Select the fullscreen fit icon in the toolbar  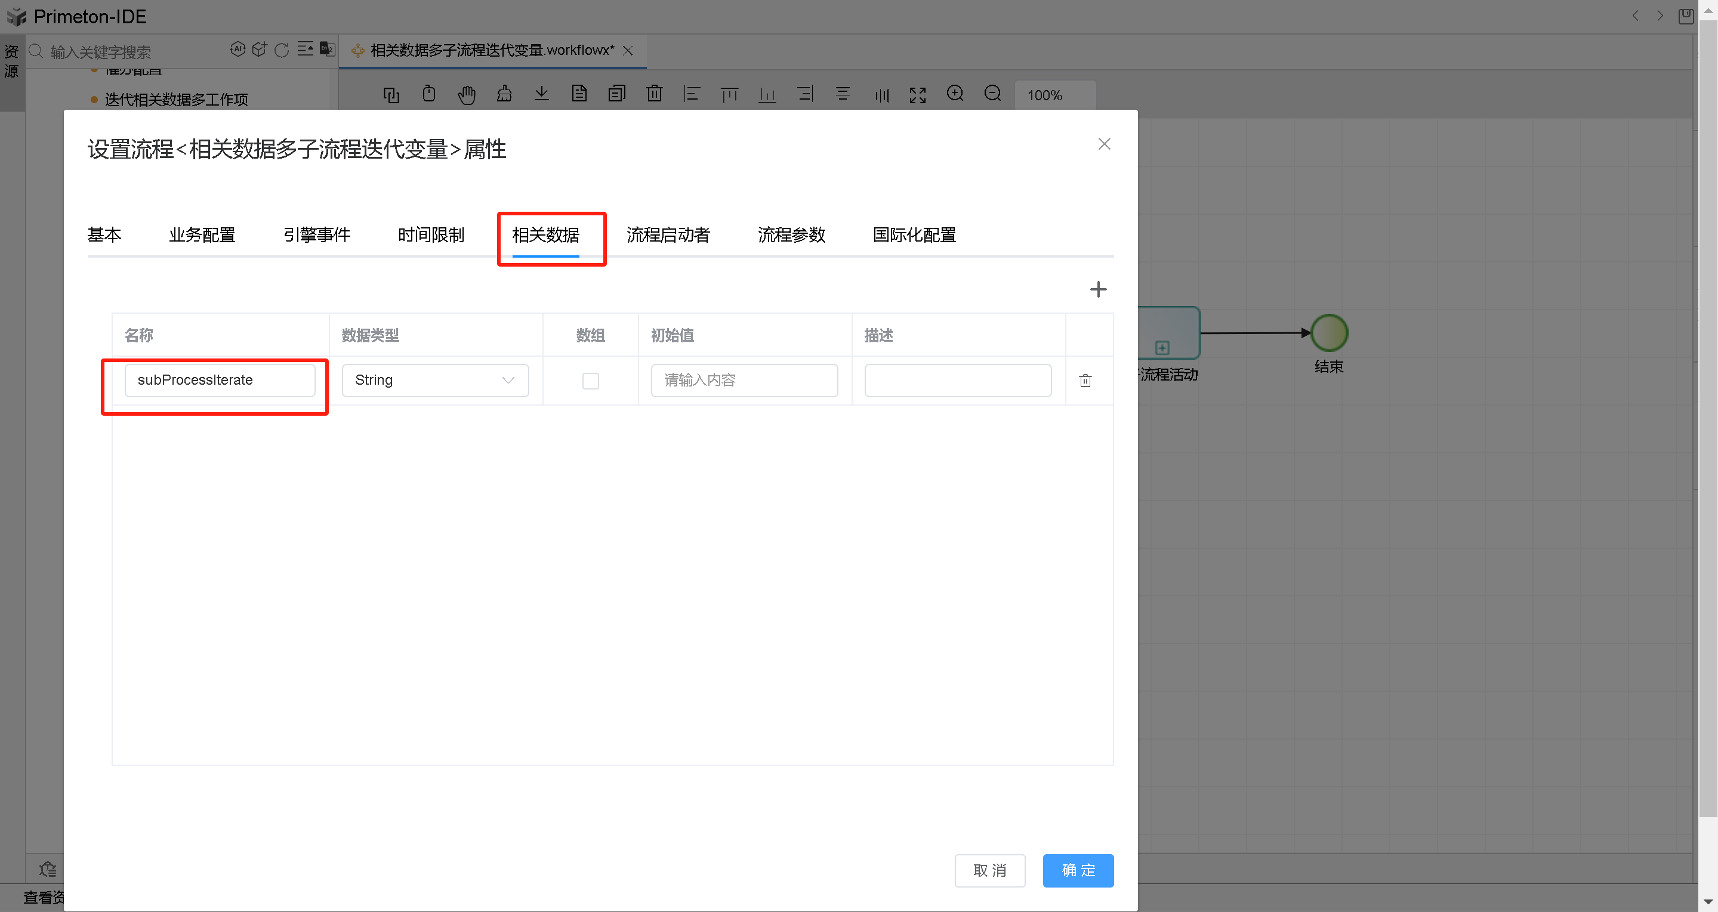tap(917, 95)
